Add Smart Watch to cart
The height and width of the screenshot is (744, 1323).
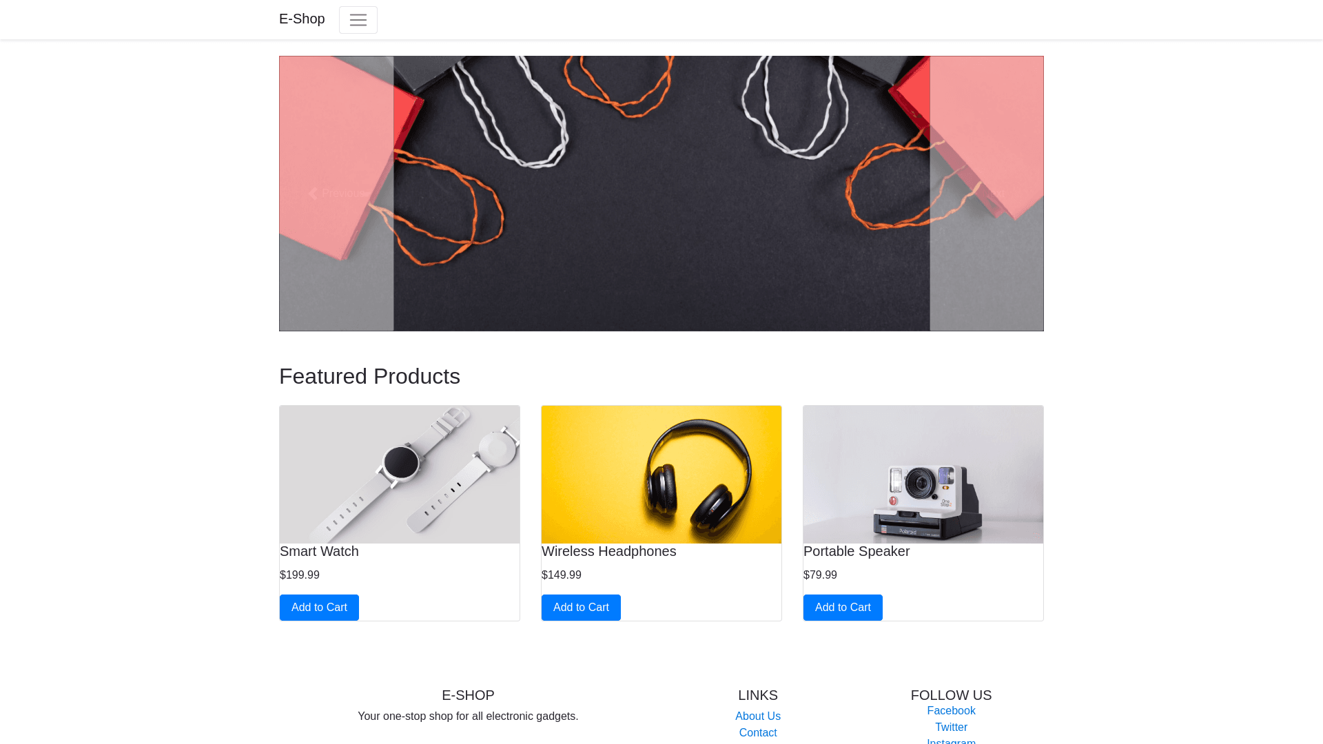coord(319,608)
